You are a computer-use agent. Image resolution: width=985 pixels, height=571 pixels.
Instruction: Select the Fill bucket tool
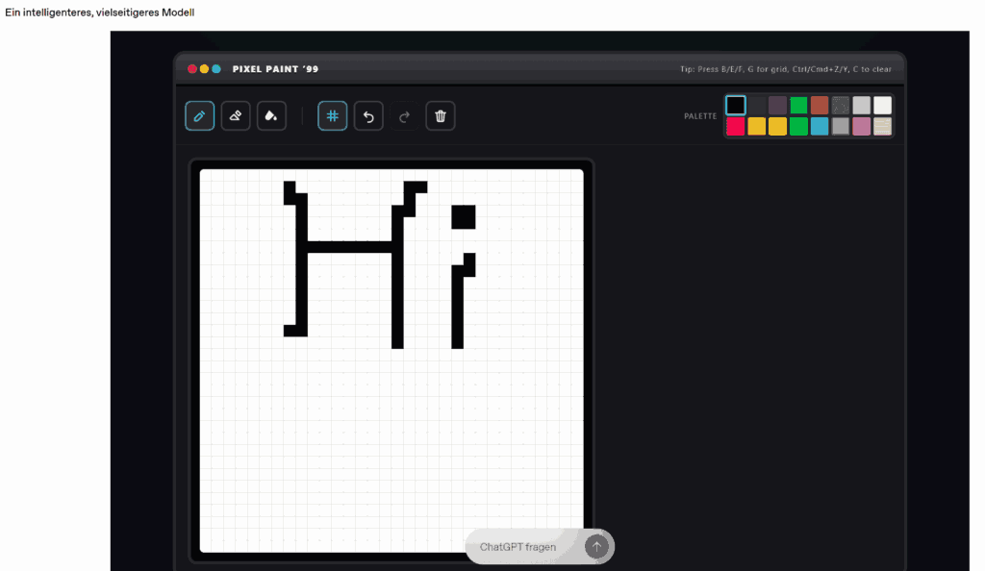271,115
